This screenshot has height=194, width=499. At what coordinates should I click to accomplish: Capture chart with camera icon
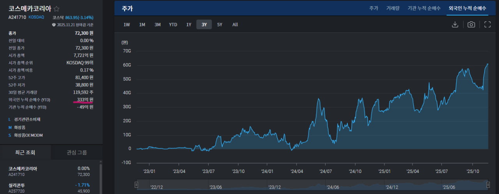(x=471, y=25)
